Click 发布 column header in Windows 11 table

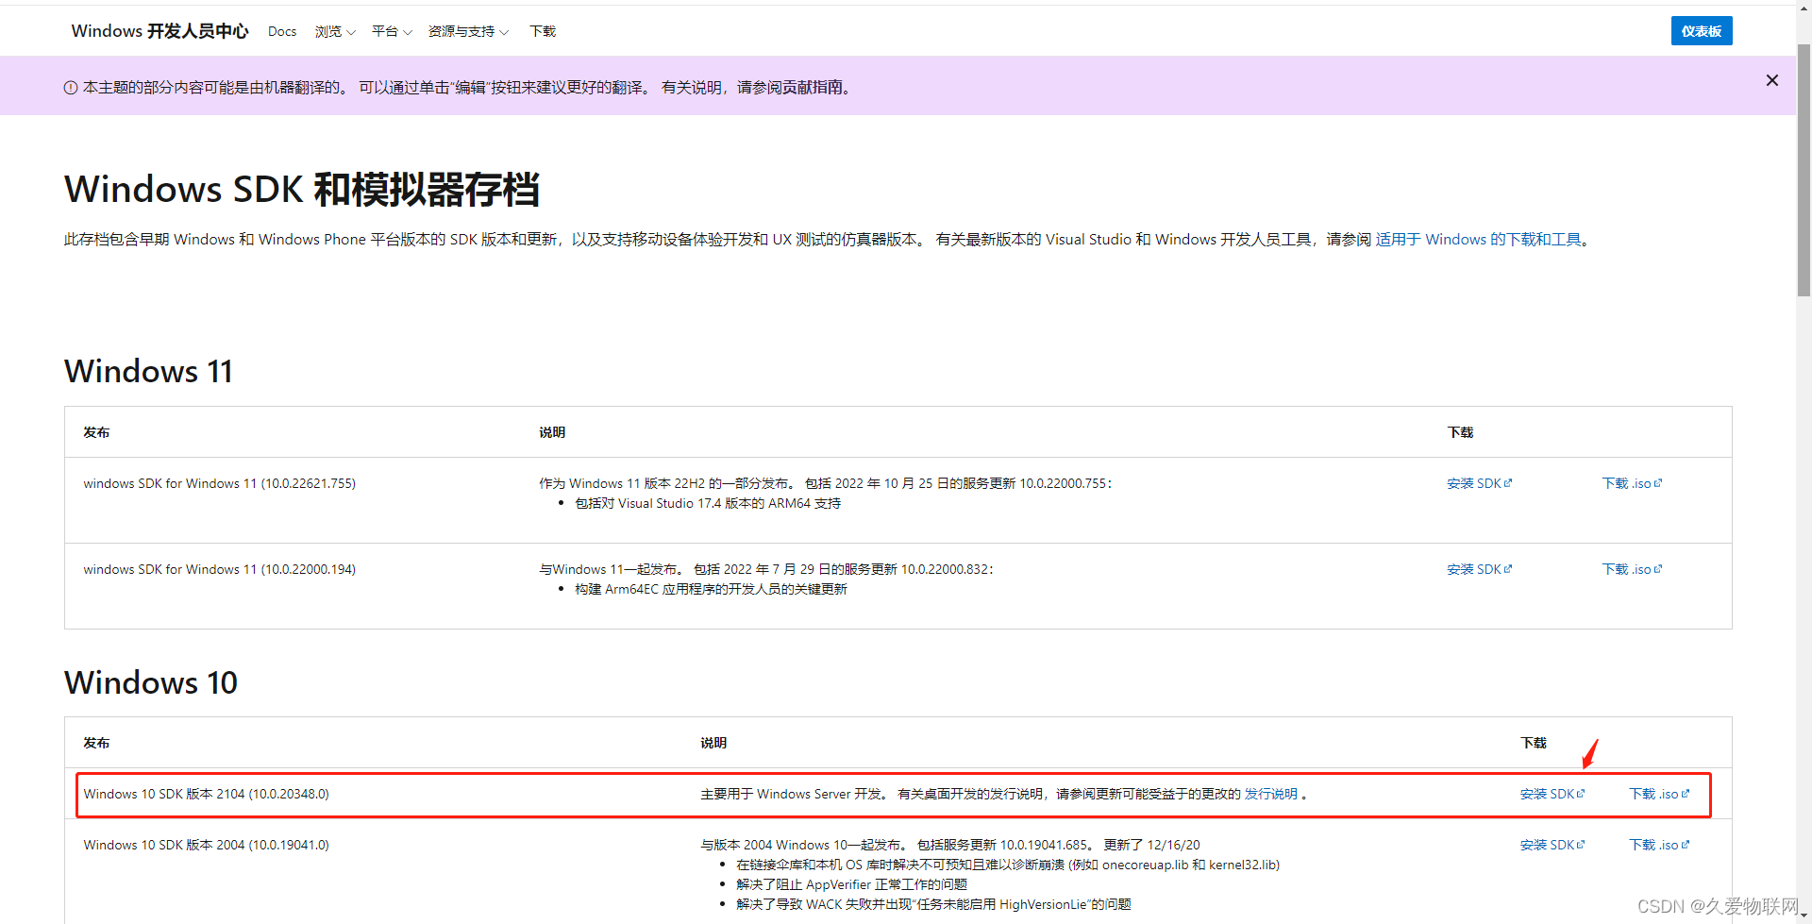[96, 432]
